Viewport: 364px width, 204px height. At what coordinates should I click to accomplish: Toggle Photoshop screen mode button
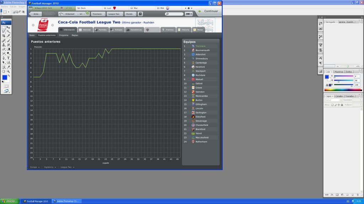[x=6, y=91]
